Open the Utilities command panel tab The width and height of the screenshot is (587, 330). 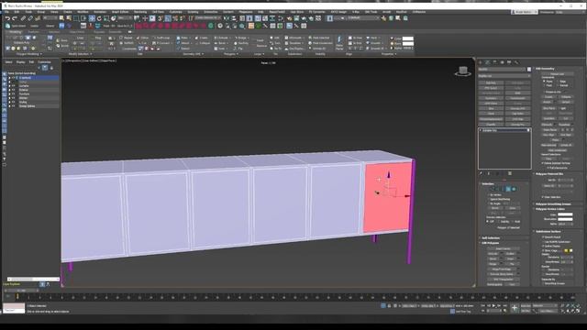(516, 62)
